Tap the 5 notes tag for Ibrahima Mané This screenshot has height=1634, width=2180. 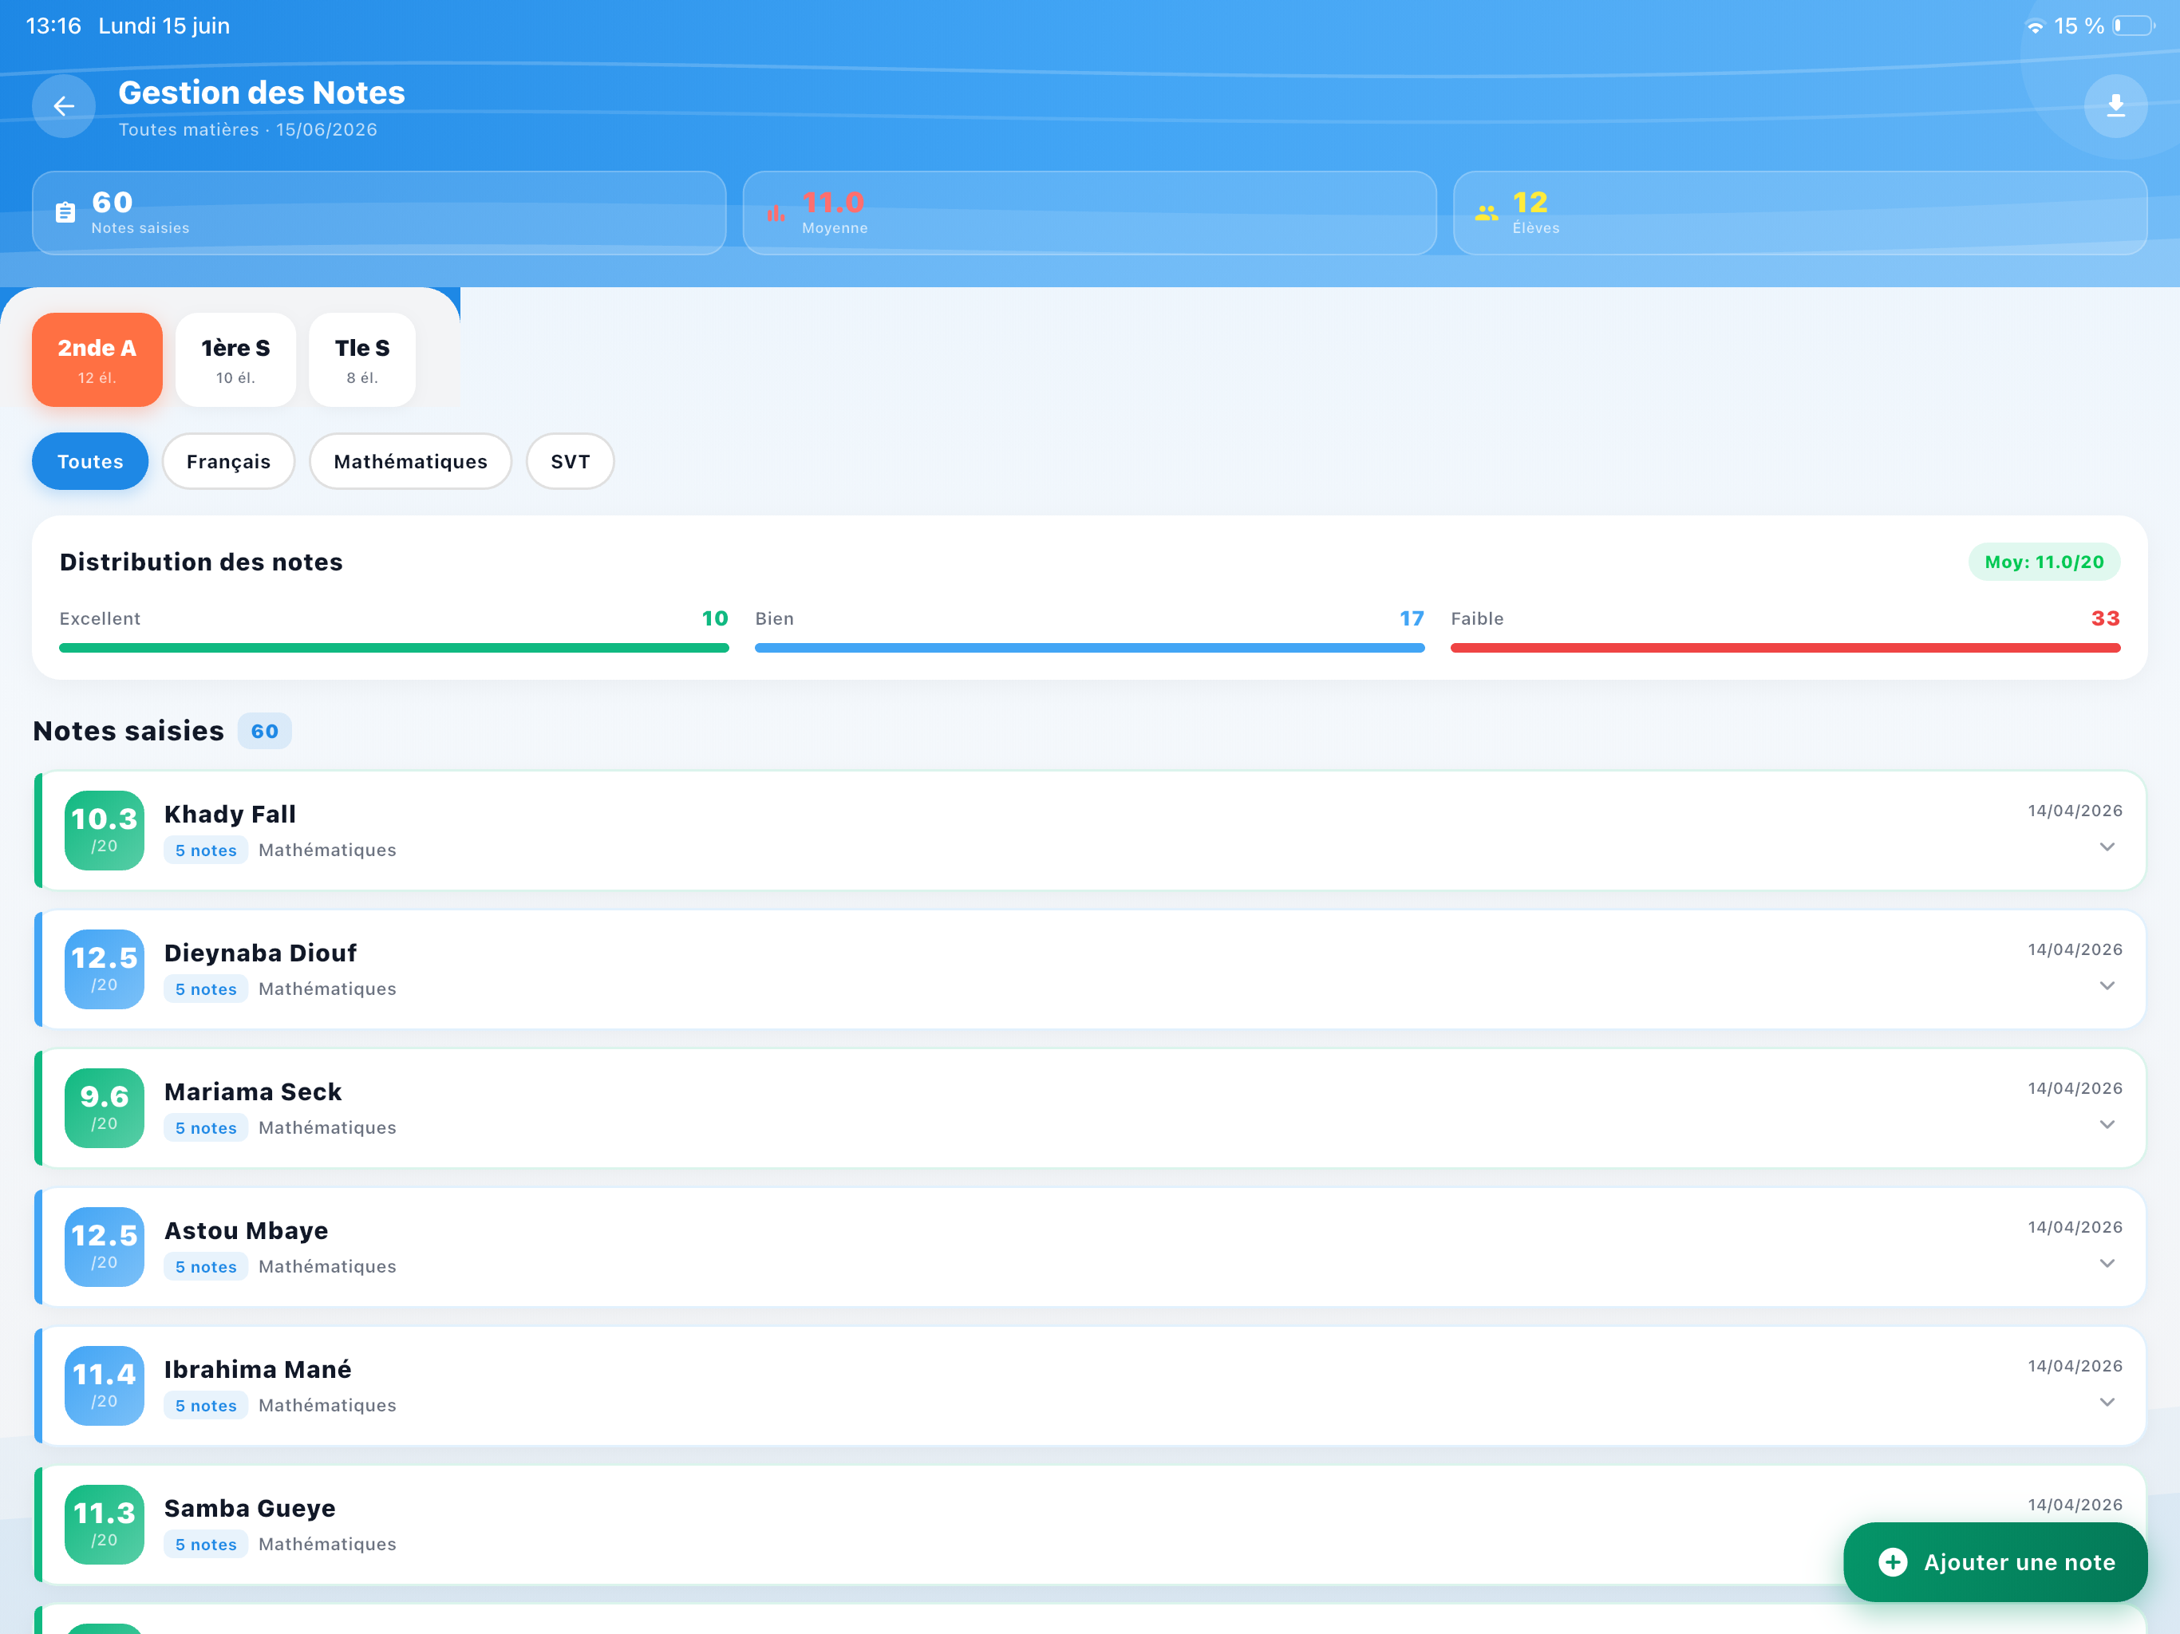pos(206,1407)
